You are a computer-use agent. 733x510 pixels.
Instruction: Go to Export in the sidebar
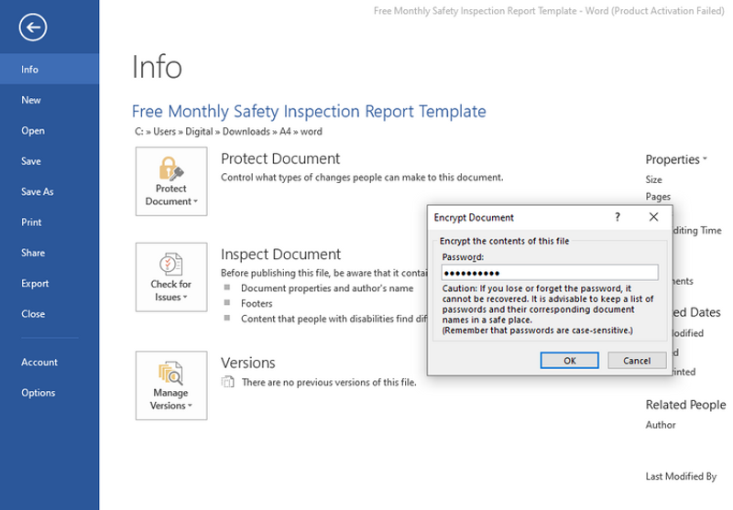coord(49,284)
